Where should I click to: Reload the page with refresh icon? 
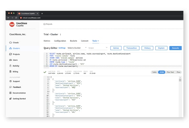[x=16, y=18]
